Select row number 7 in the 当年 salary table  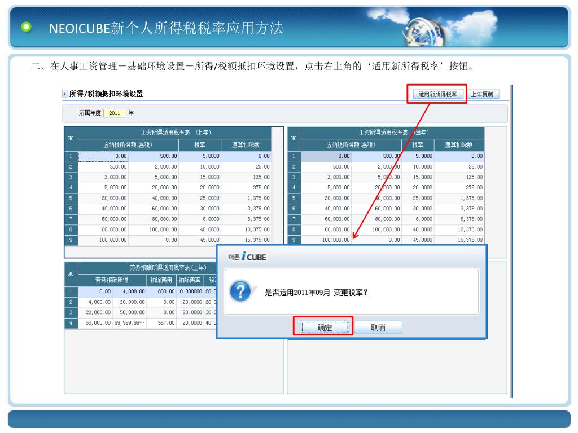294,219
